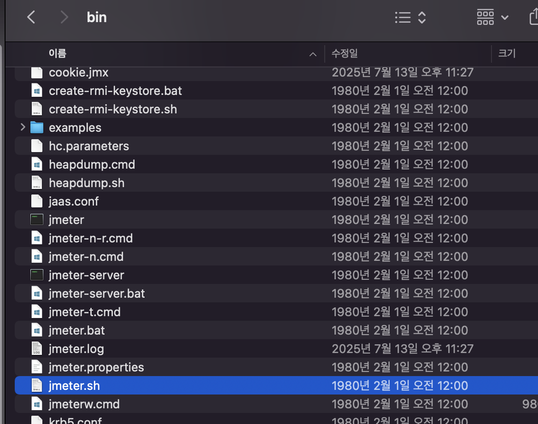Click the jmeter-server.bat file icon
The image size is (538, 424).
pos(37,294)
